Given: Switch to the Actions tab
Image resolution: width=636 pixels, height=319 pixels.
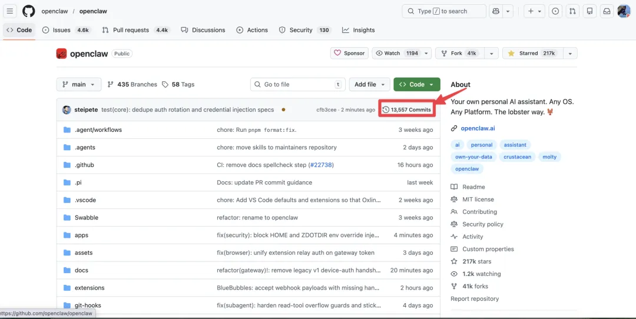Looking at the screenshot, I should click(252, 30).
